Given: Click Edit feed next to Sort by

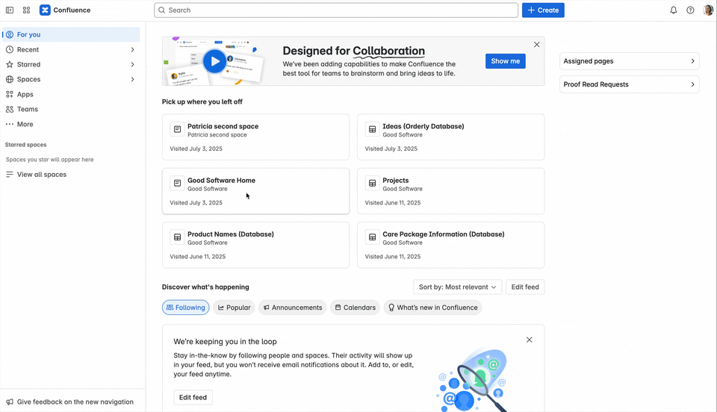Looking at the screenshot, I should (x=525, y=287).
